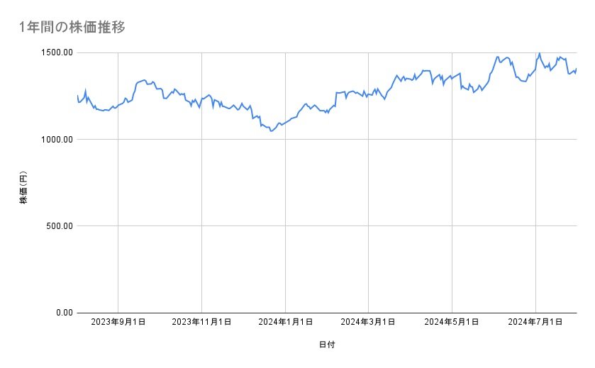Image resolution: width=595 pixels, height=368 pixels.
Task: Select the 0.00 y-axis label
Action: point(64,313)
